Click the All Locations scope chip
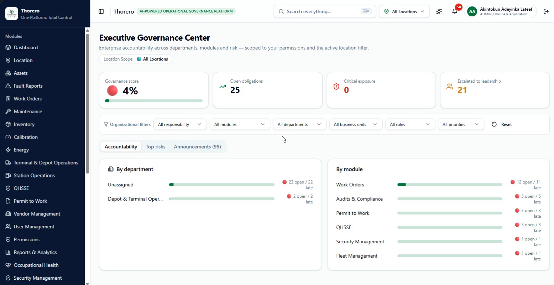The image size is (554, 285). click(x=136, y=59)
